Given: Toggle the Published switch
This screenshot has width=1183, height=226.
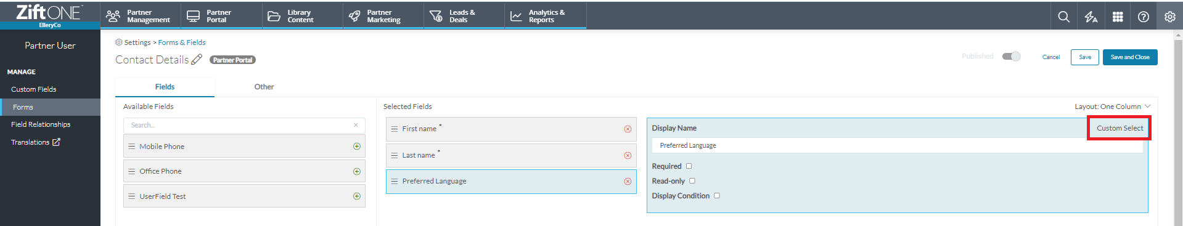Looking at the screenshot, I should pyautogui.click(x=1011, y=56).
